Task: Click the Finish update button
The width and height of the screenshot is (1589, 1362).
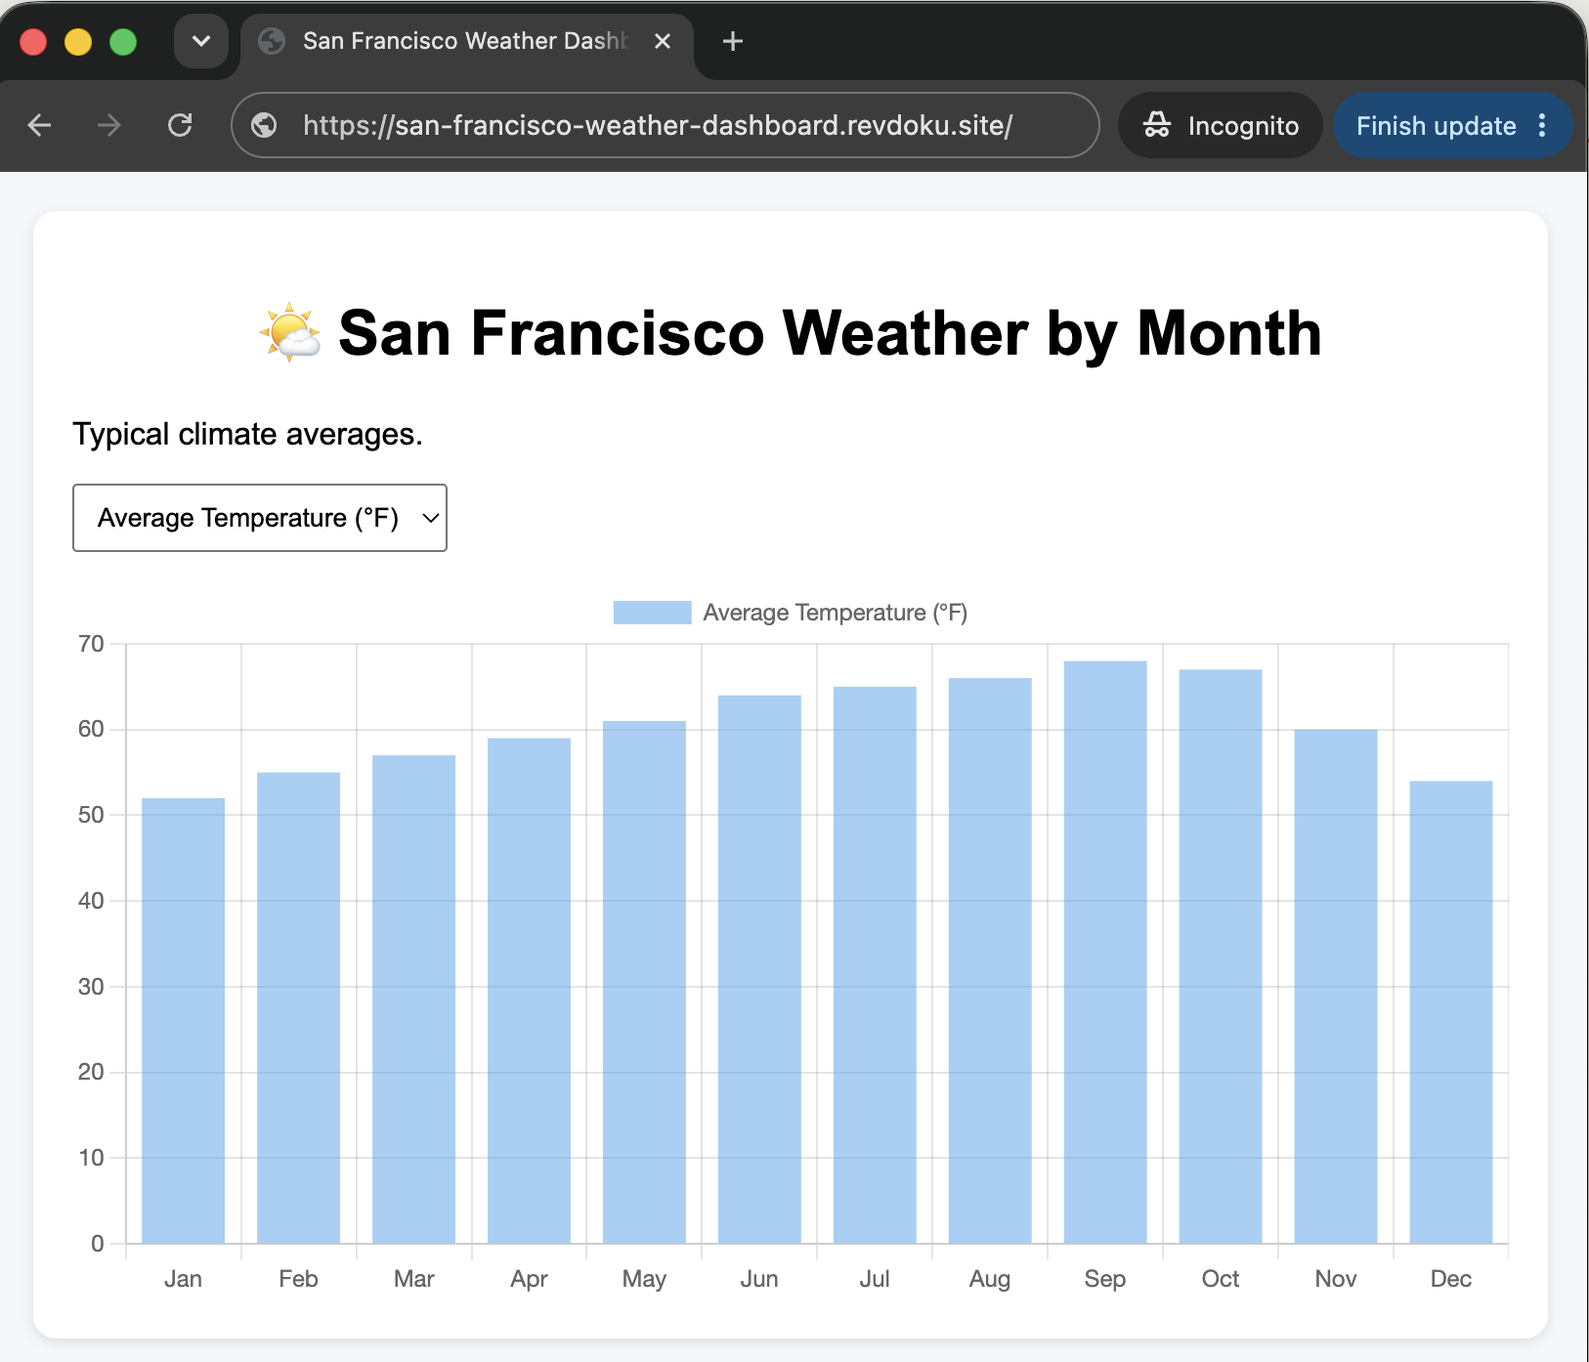Action: (1436, 125)
